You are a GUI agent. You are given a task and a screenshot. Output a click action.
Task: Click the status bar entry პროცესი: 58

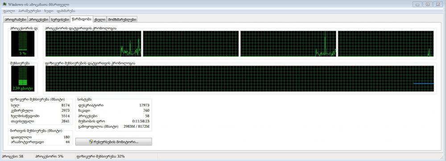pyautogui.click(x=13, y=156)
